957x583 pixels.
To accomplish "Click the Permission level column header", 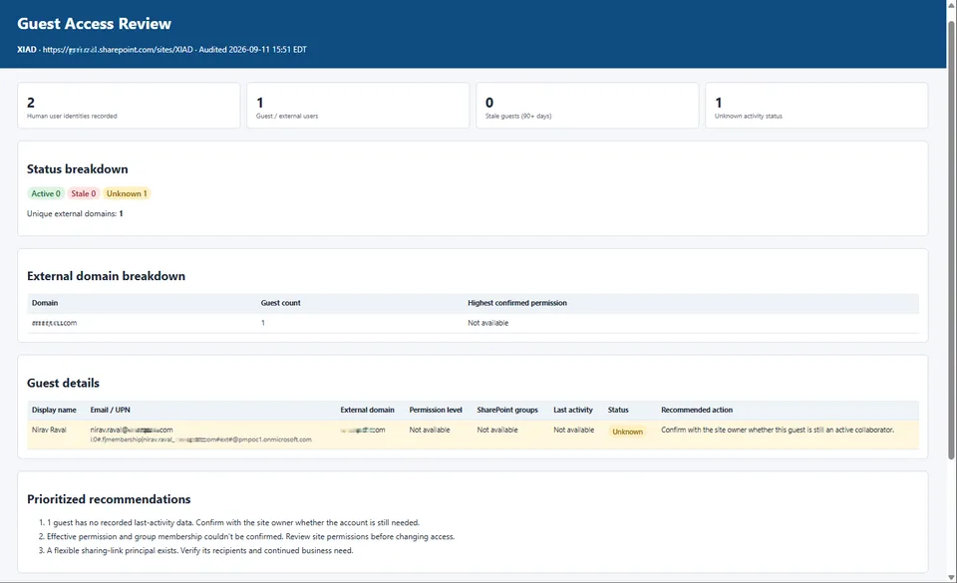I will coord(436,410).
